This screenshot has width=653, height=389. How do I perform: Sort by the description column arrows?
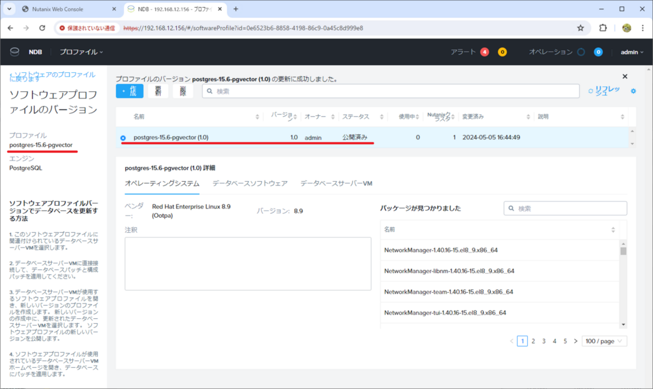tap(622, 117)
